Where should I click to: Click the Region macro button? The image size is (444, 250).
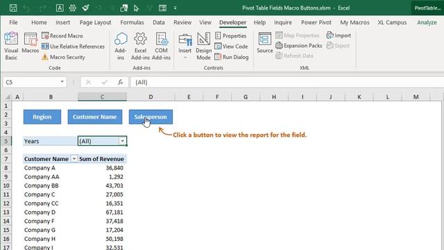click(42, 117)
